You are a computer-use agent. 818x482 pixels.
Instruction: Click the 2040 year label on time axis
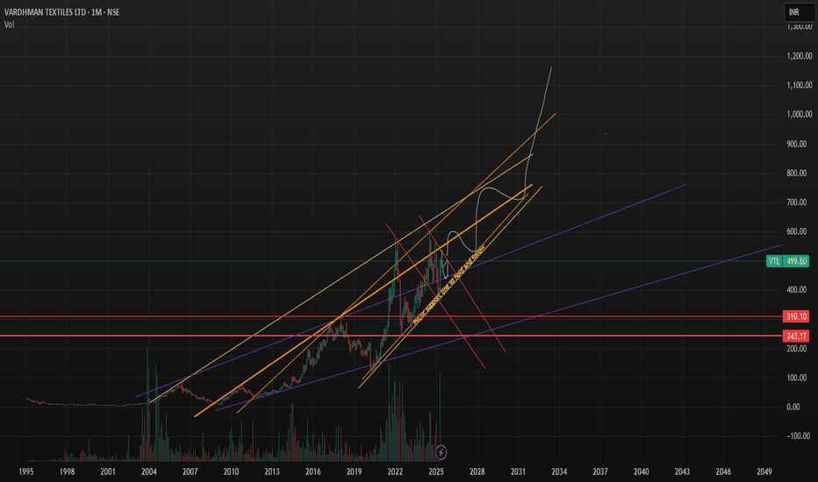(x=642, y=471)
